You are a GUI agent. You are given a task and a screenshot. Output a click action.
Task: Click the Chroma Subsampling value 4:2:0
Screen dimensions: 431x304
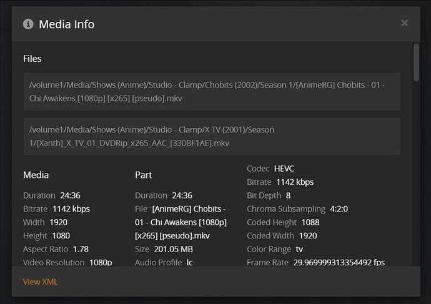coord(339,209)
